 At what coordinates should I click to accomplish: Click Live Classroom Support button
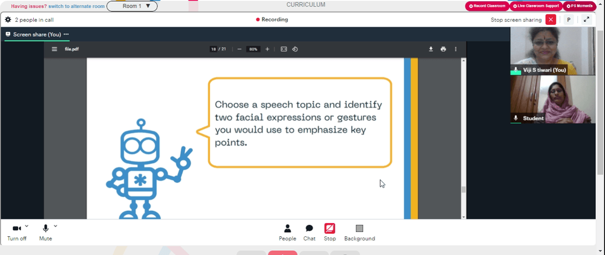(536, 6)
